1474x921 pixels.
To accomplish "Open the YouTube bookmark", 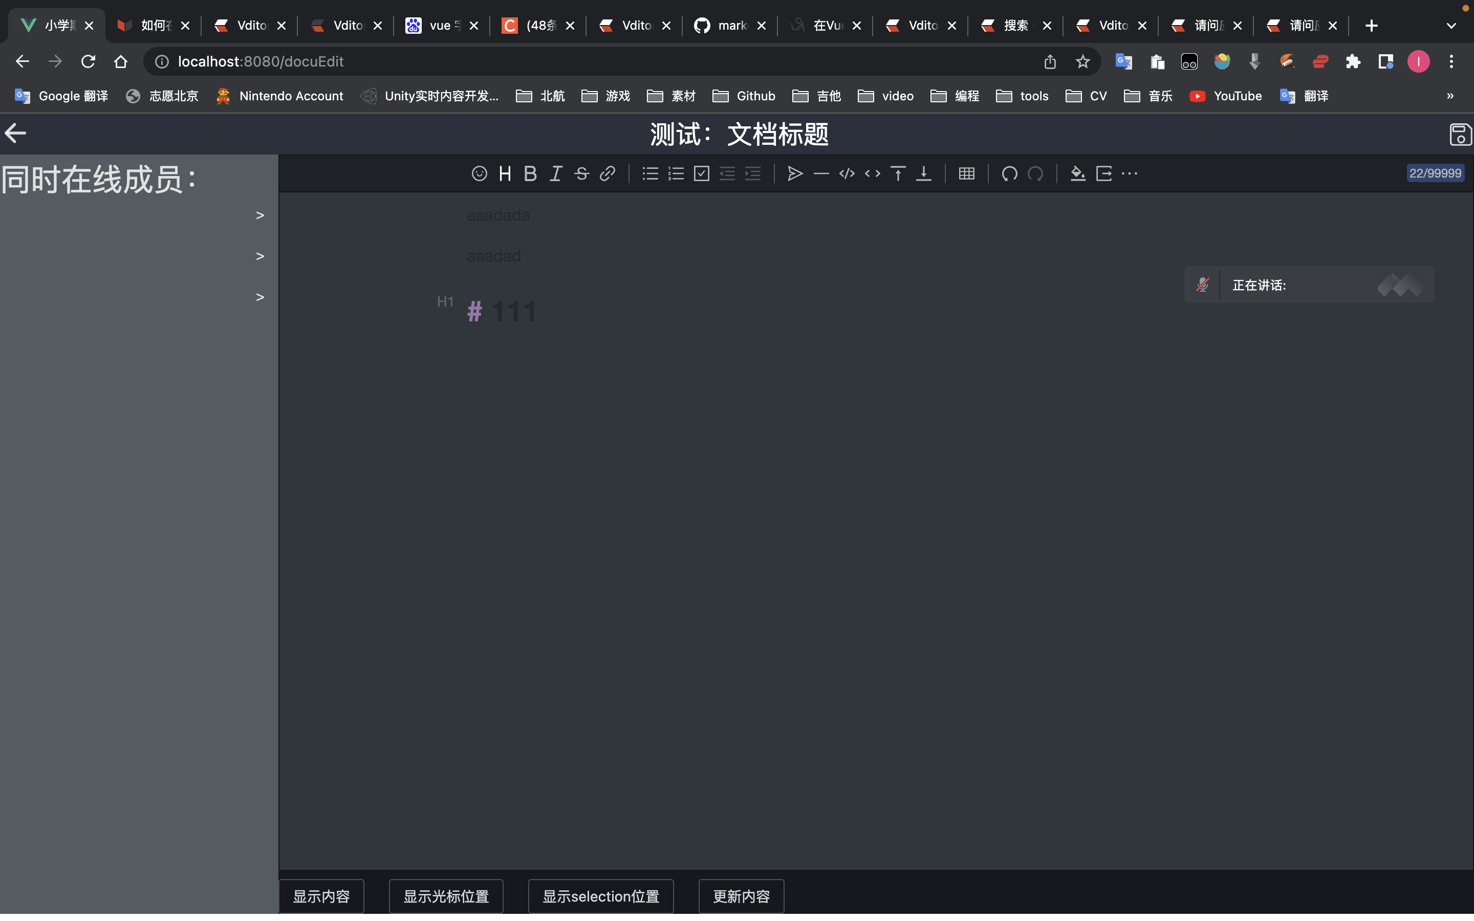I will click(x=1225, y=96).
